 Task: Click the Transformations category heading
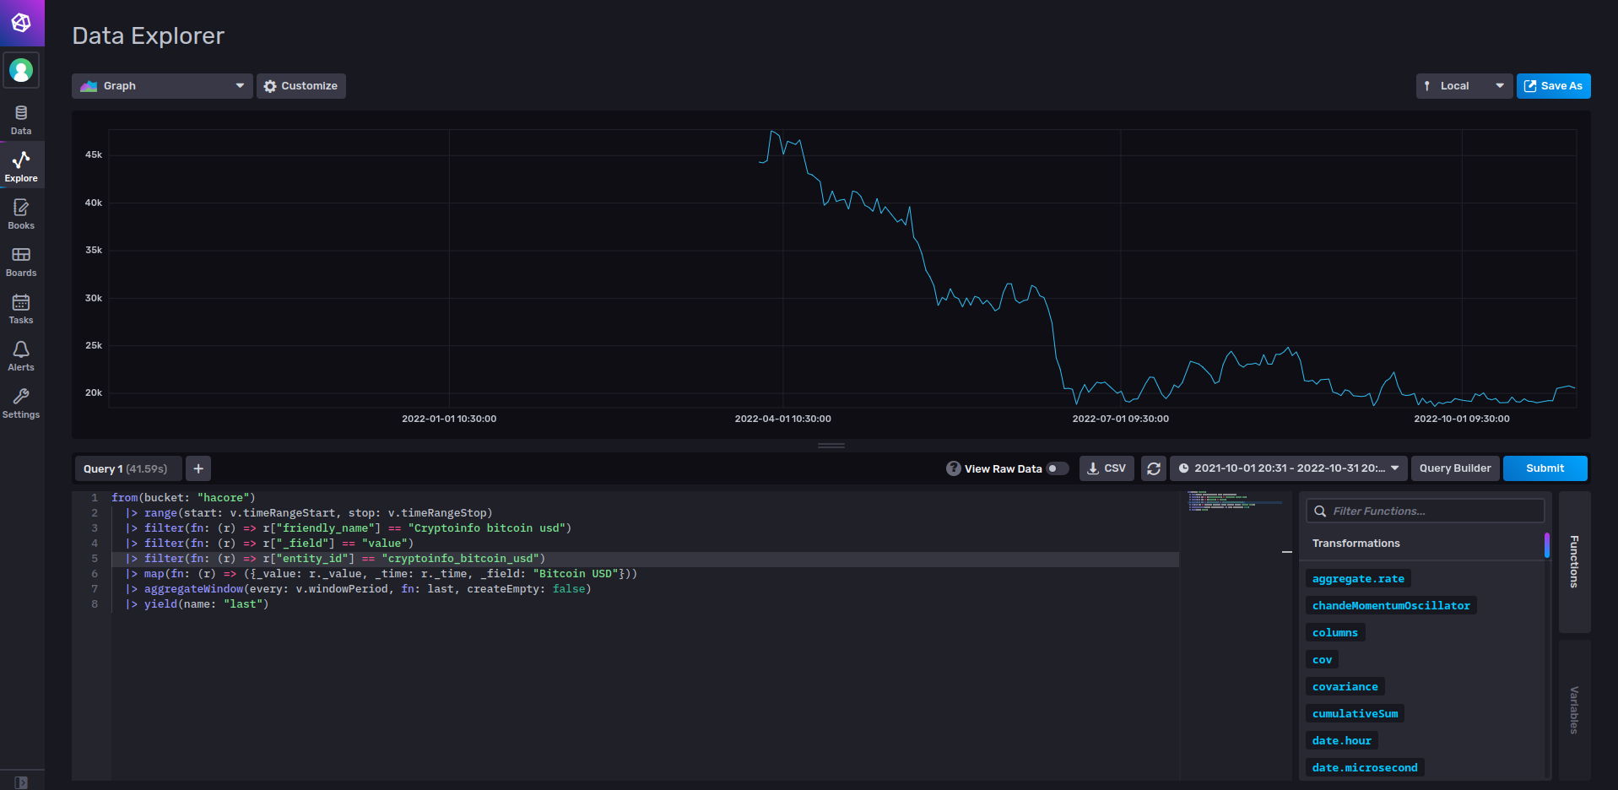[1356, 544]
